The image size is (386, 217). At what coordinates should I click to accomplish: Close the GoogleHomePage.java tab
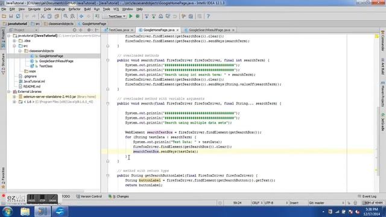click(x=177, y=30)
